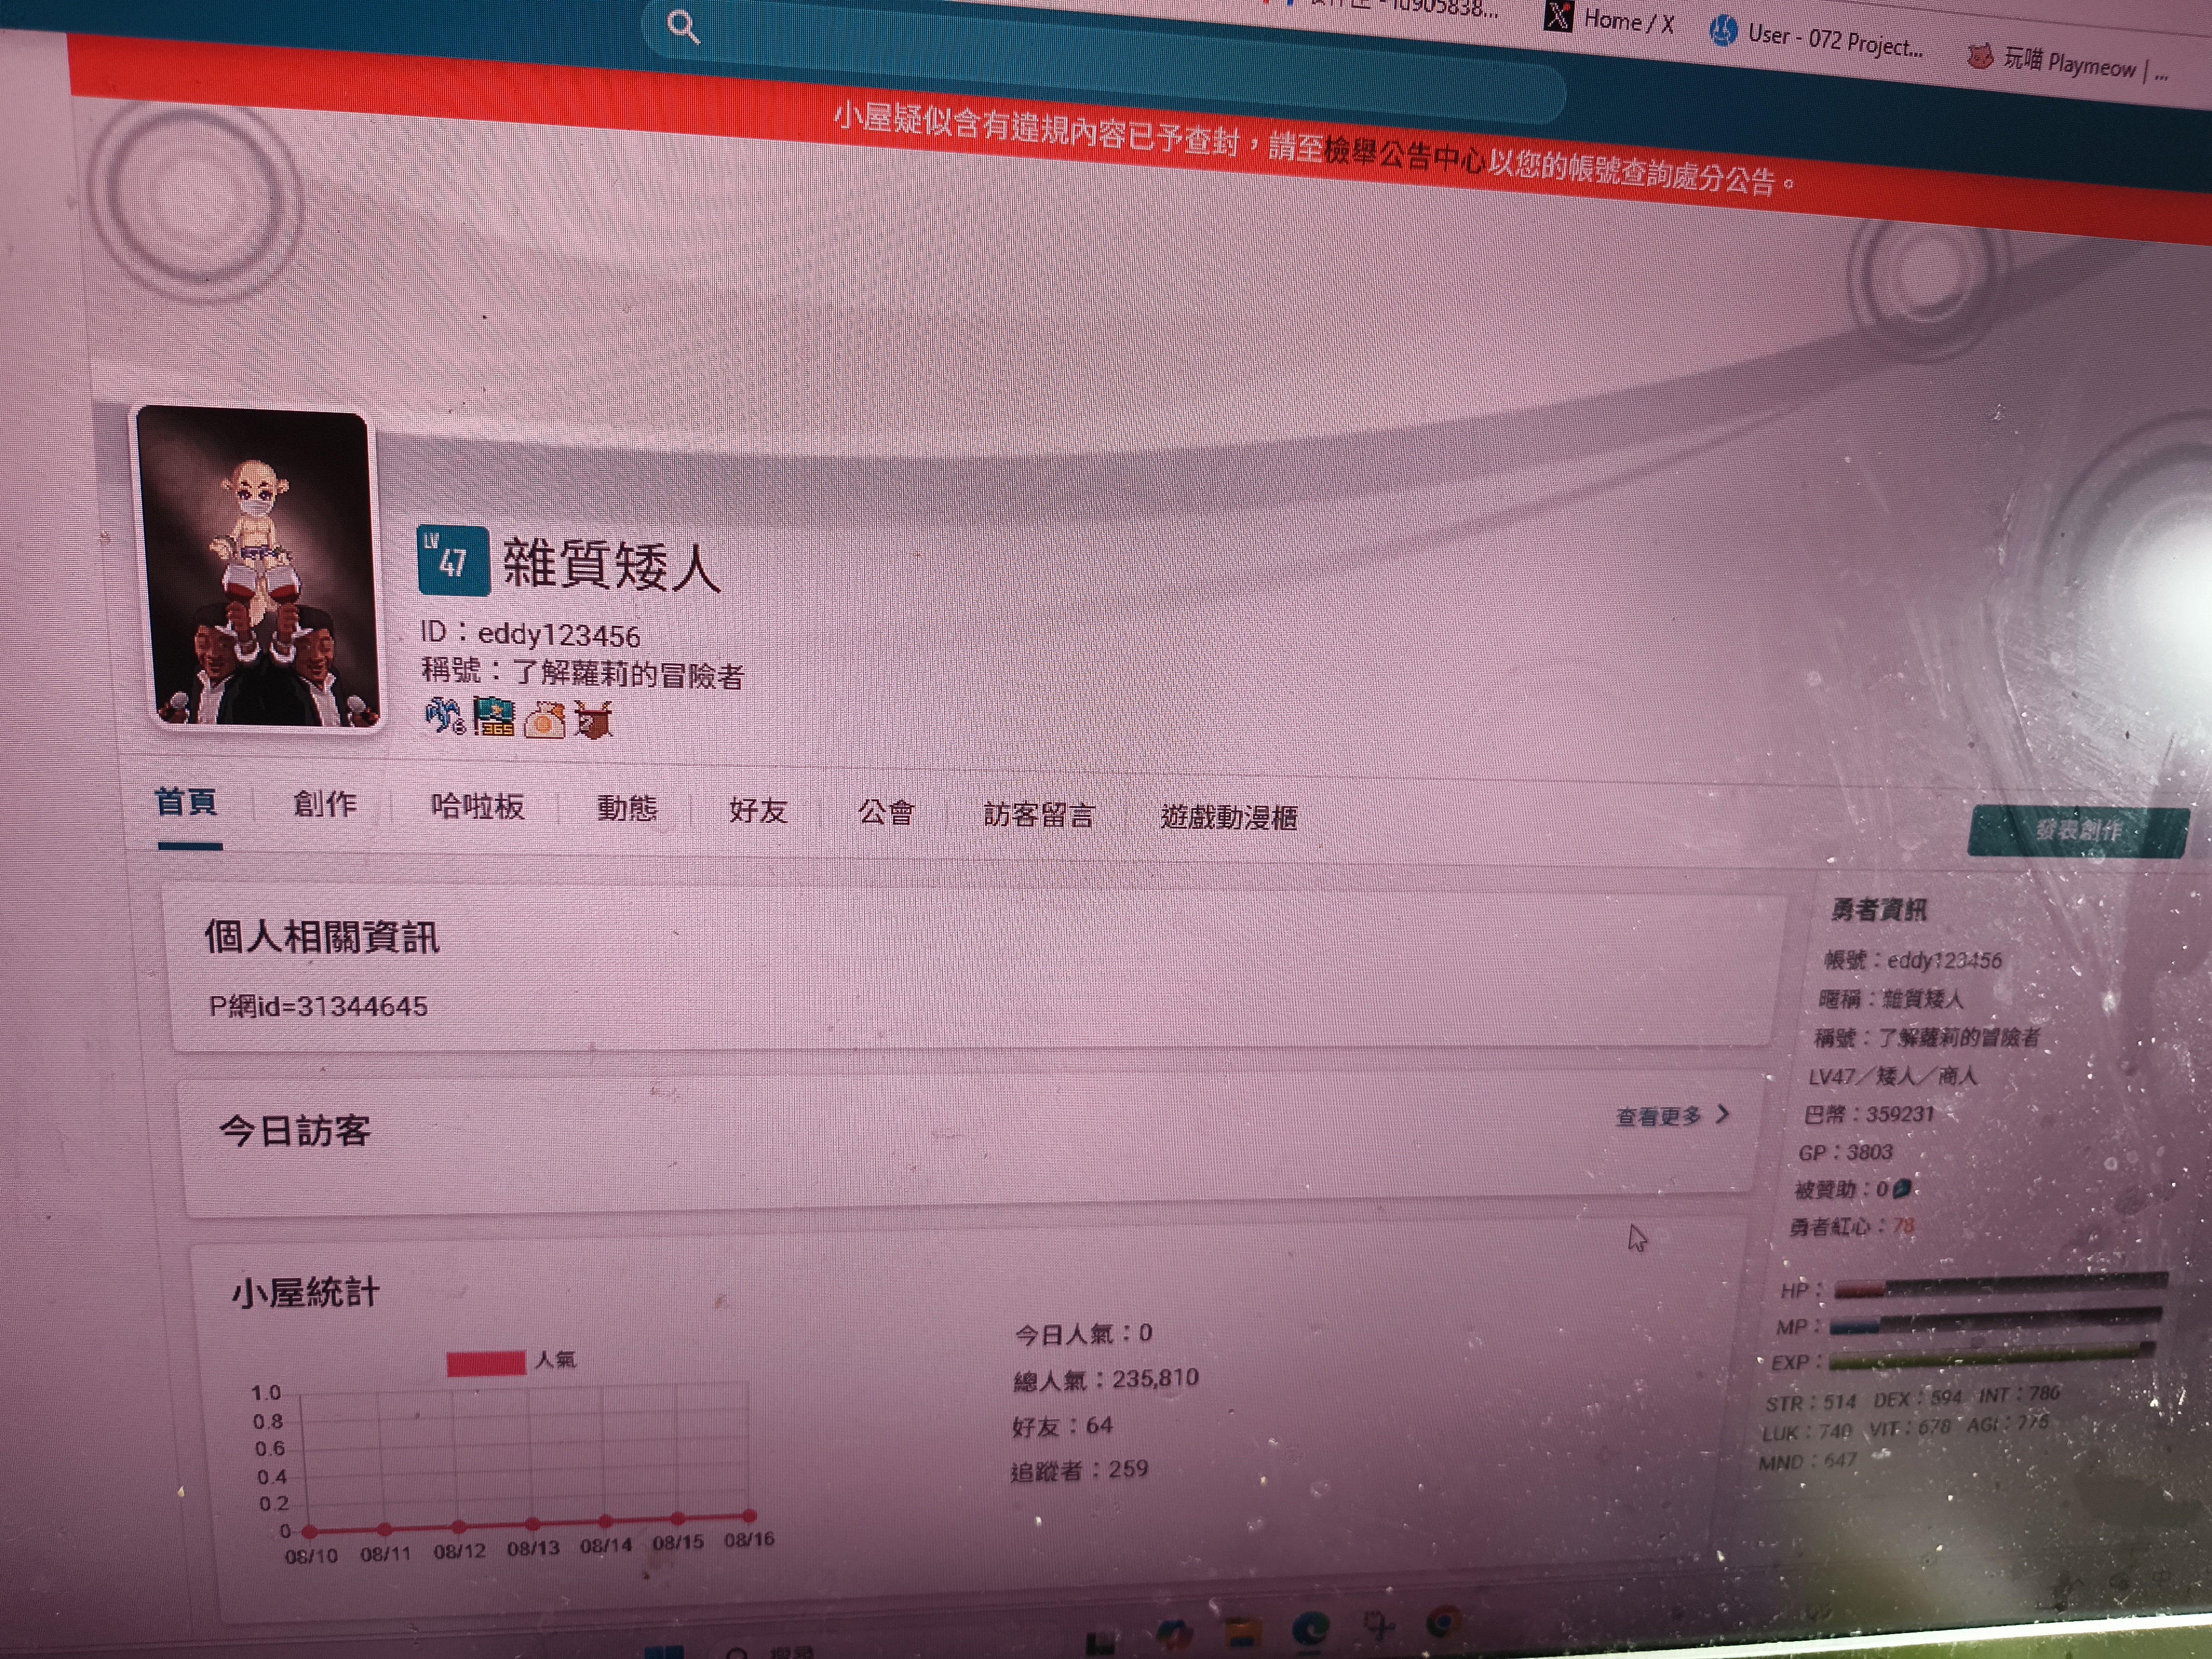Open the 哈啦板 tab
The height and width of the screenshot is (1659, 2212).
477,807
